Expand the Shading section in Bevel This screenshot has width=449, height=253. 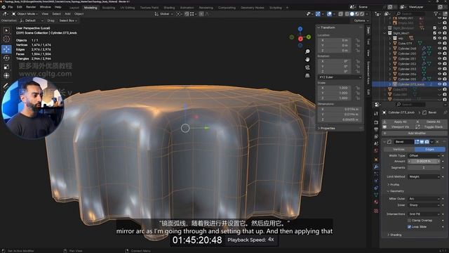click(x=394, y=235)
